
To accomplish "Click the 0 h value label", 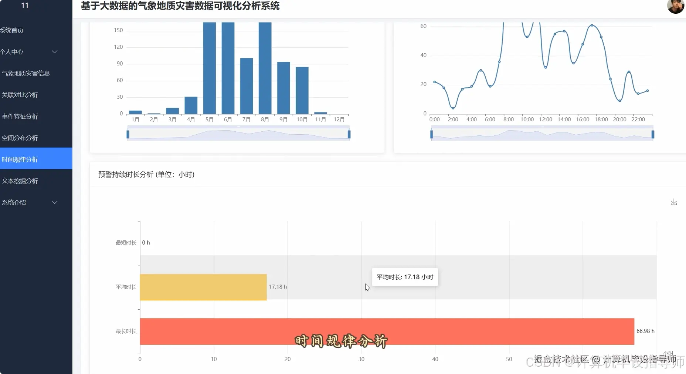I will pyautogui.click(x=146, y=243).
